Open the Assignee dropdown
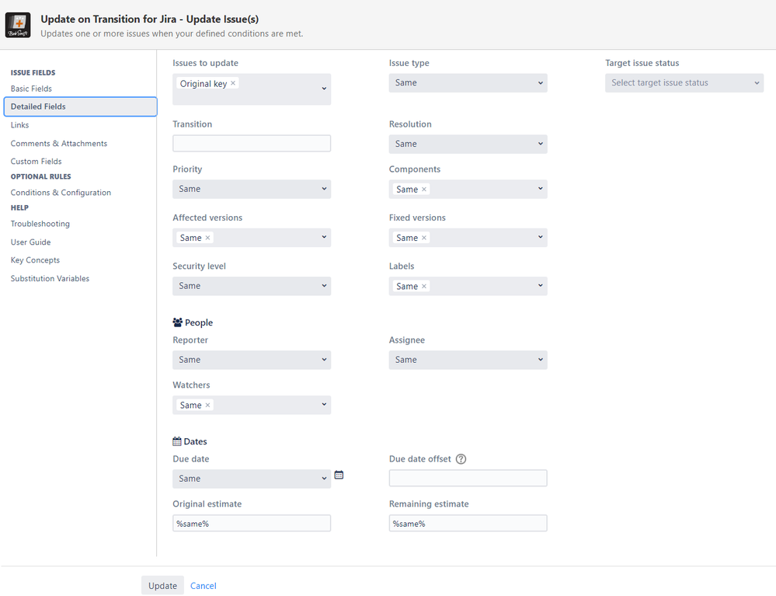Viewport: 776px width, 596px height. pos(468,360)
